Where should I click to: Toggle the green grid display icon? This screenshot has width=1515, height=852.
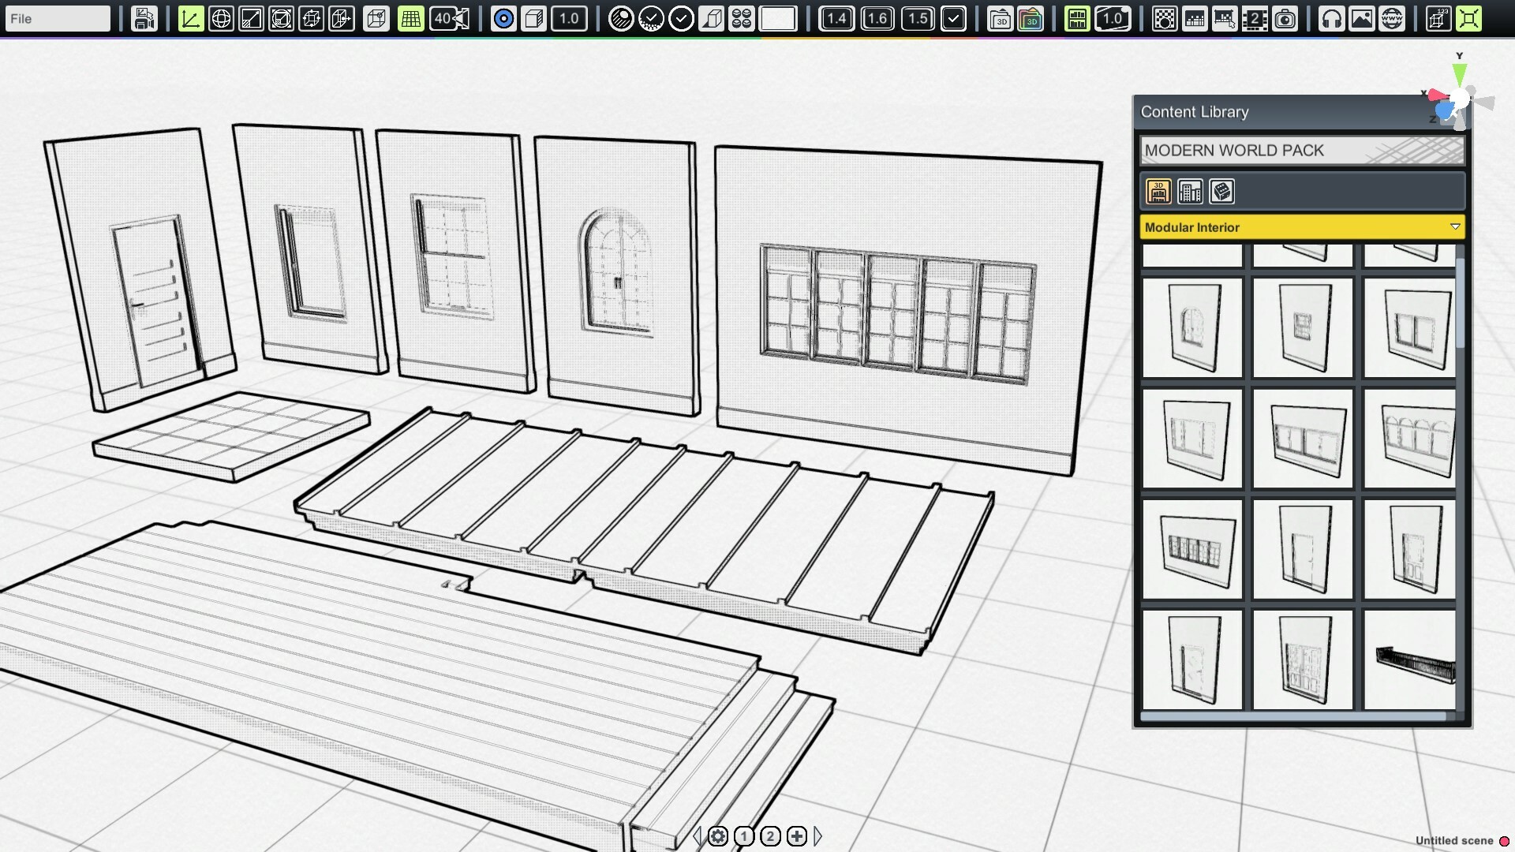tap(410, 18)
